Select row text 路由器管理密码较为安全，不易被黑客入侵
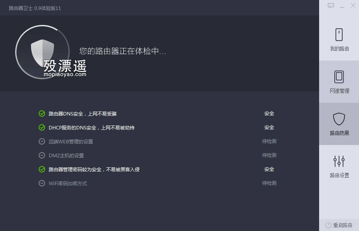Viewport: 359px width, 231px height. 94,170
